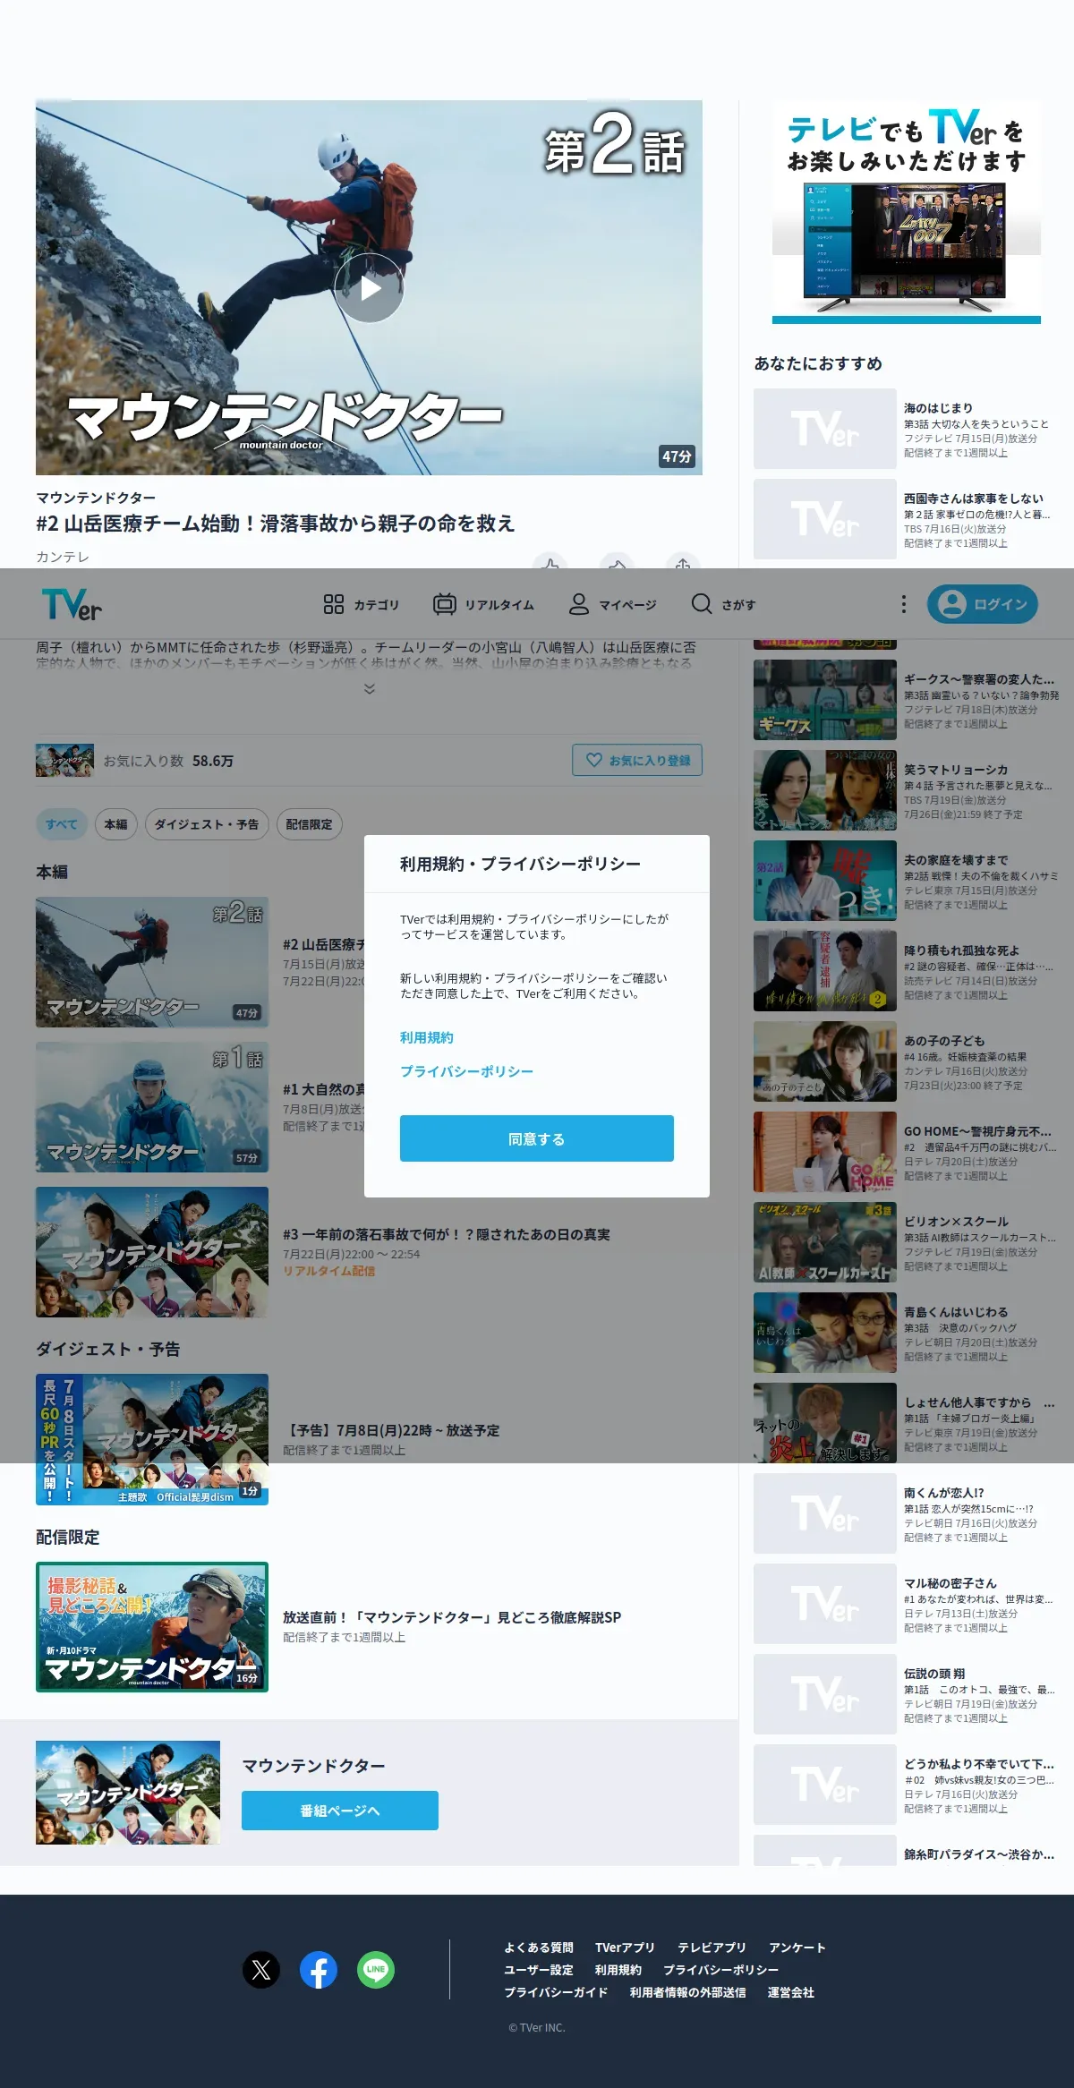Open よくある質問 footer link
Viewport: 1074px width, 2088px height.
coord(539,1947)
